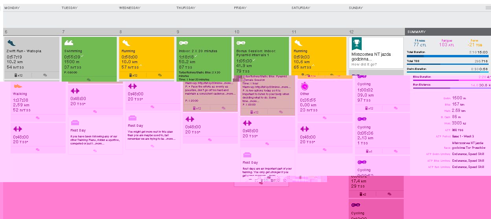Click the orange Walking shoe icon
The height and width of the screenshot is (219, 491).
(x=17, y=86)
